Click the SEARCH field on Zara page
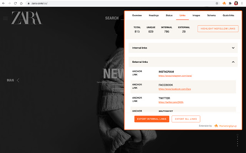 click(115, 18)
